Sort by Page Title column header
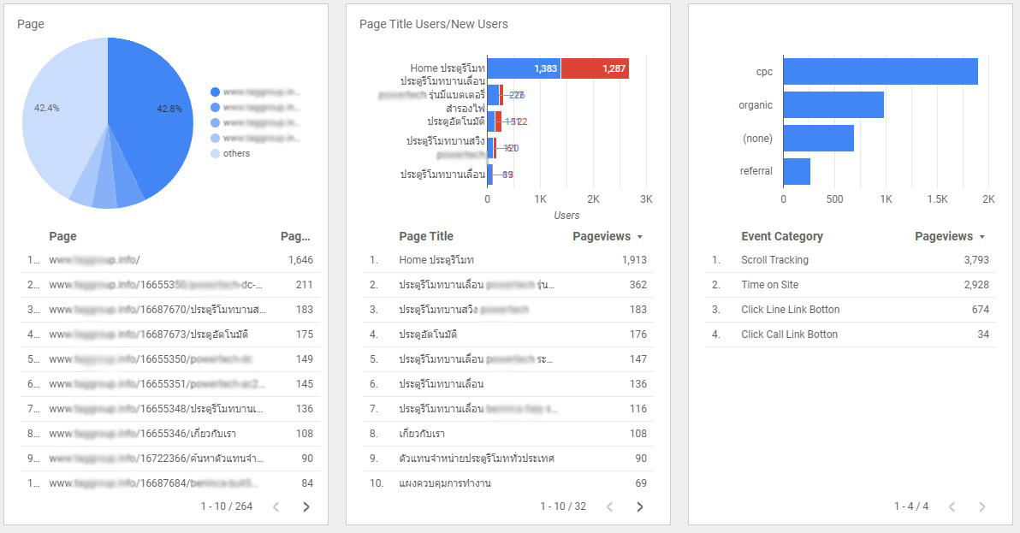 [426, 237]
